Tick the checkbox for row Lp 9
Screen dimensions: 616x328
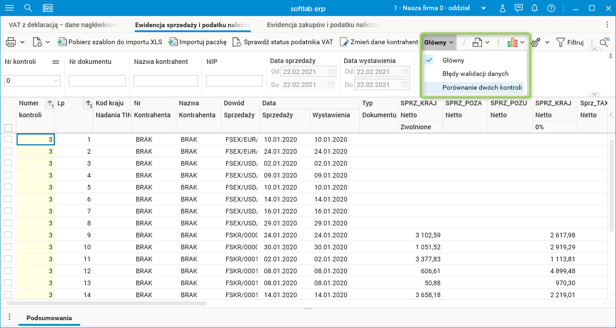coord(8,235)
